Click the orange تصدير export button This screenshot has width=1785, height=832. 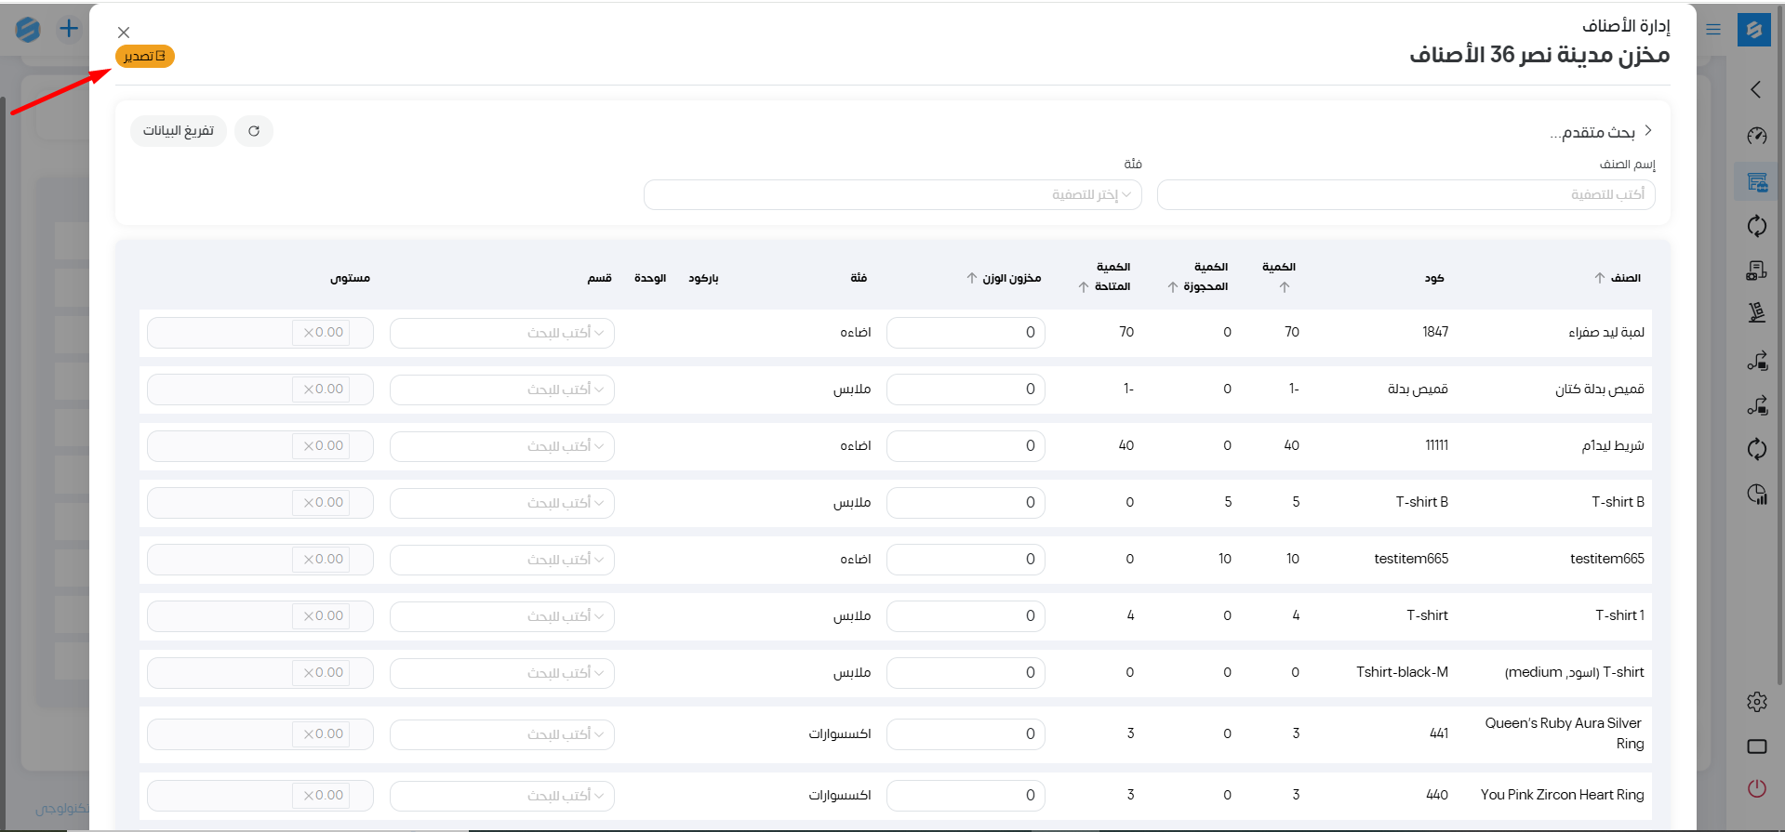tap(145, 57)
